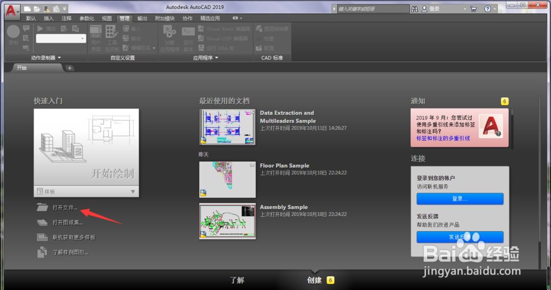Switch to the 默认 ribbon tab
551x290 pixels.
(x=31, y=18)
